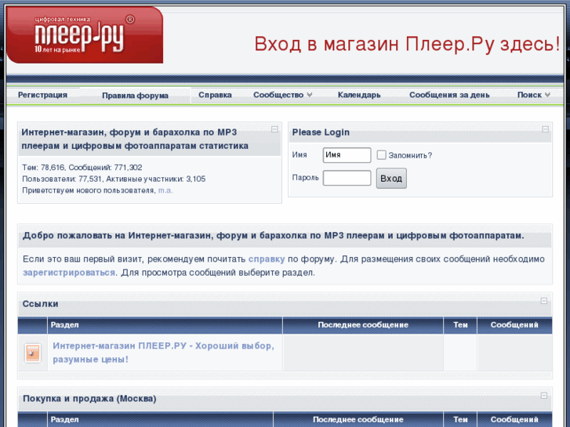Collapse the Please Login panel
Viewport: 570px width, 427px height.
(x=545, y=129)
